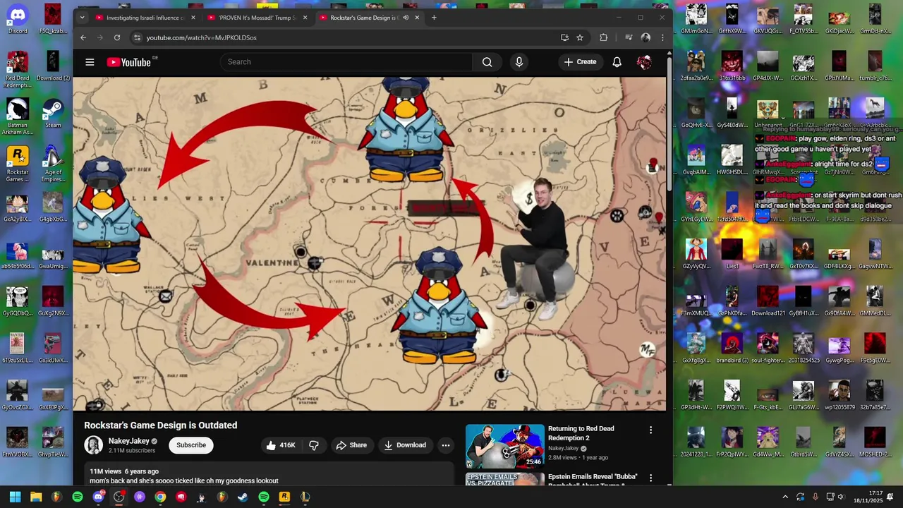Open Discord desktop shortcut
Image resolution: width=903 pixels, height=508 pixels.
click(18, 20)
